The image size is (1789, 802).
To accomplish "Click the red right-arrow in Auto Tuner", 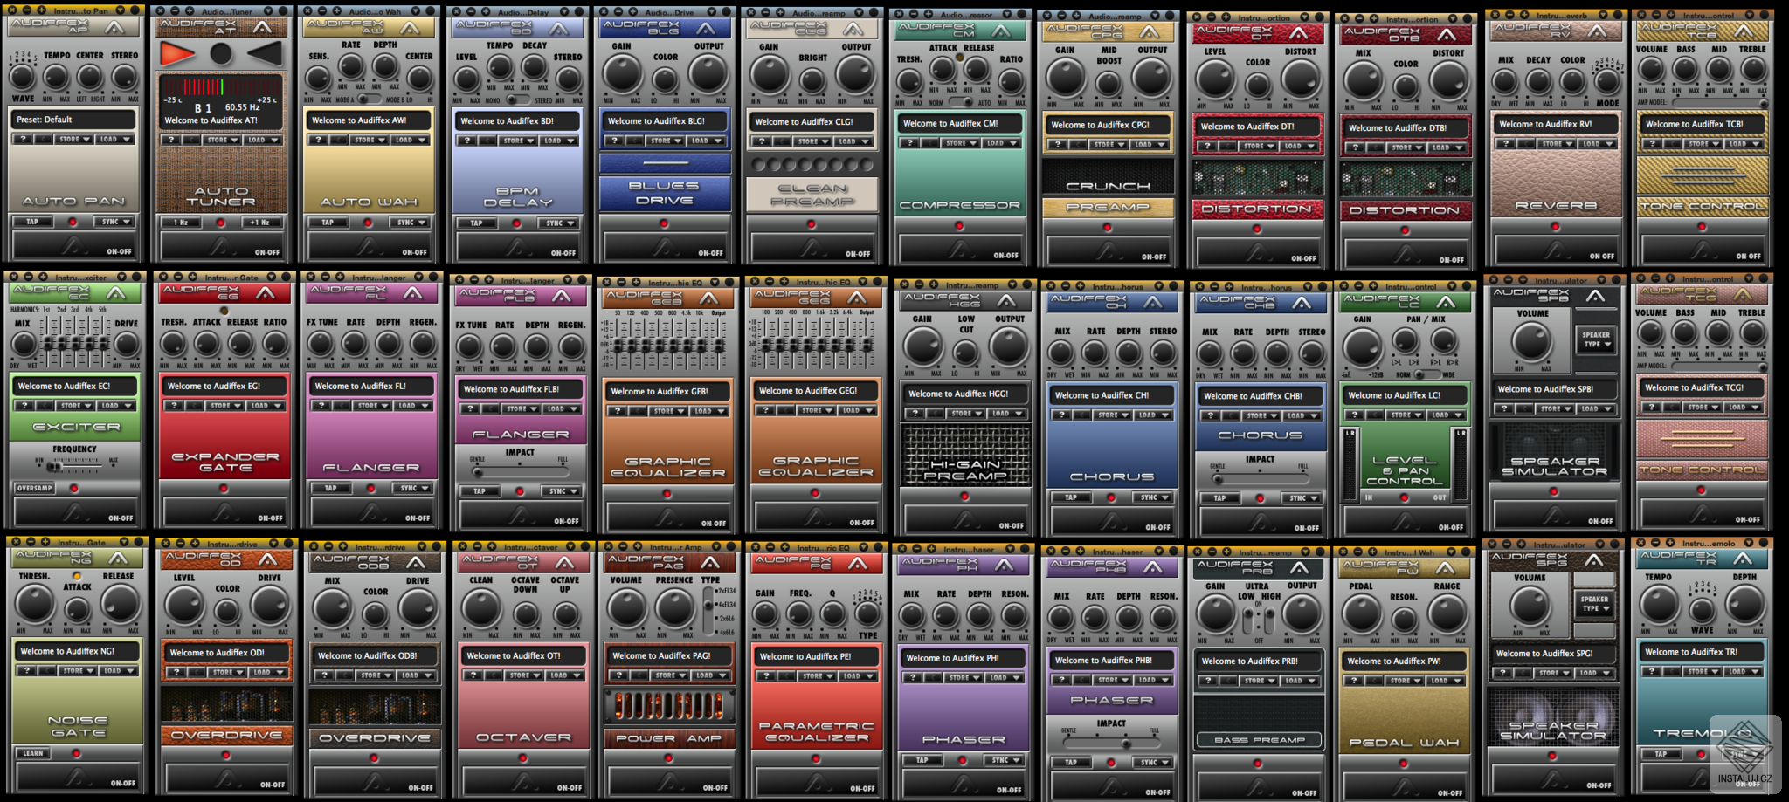I will (176, 54).
